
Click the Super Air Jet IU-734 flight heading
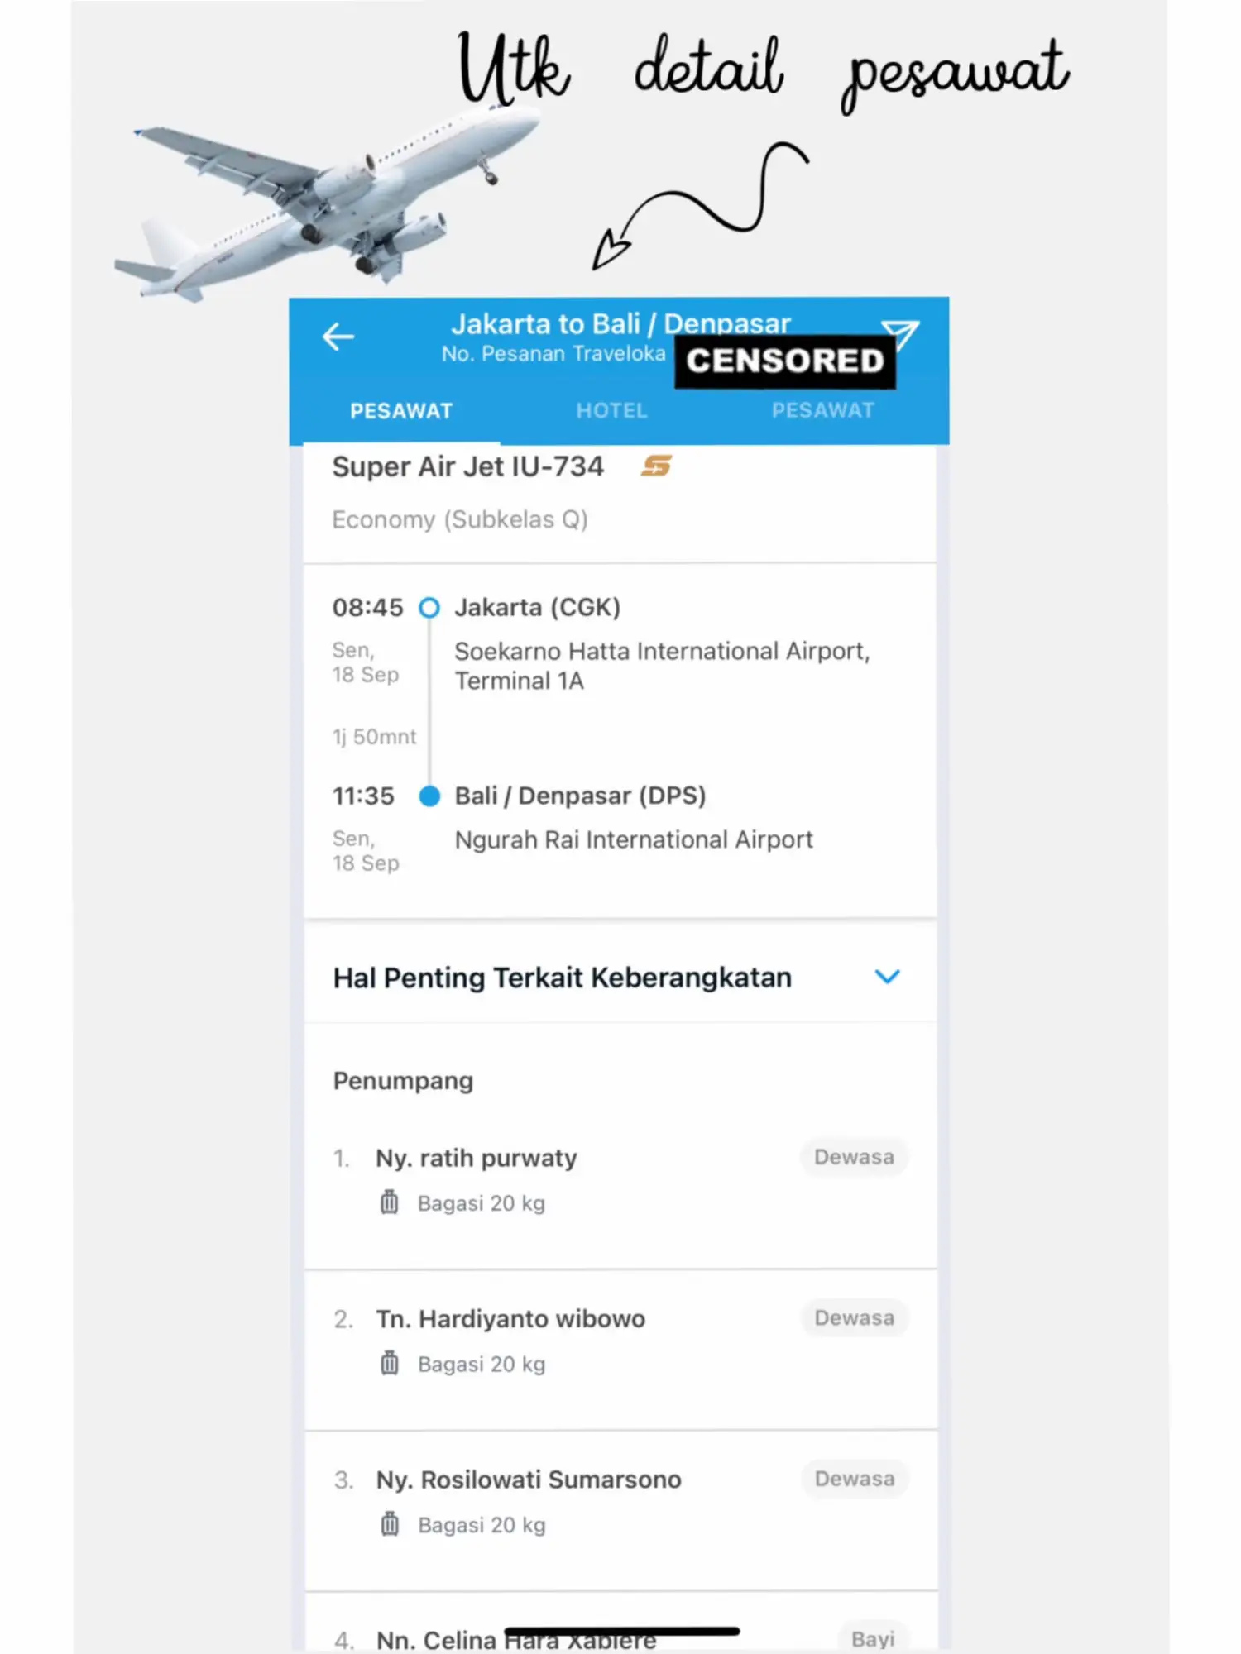tap(468, 467)
